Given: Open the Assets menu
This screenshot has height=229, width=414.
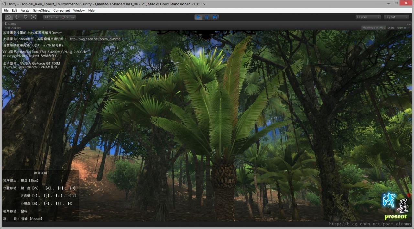Looking at the screenshot, I should pos(25,11).
